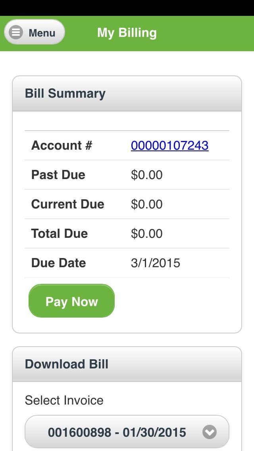Image resolution: width=254 pixels, height=451 pixels.
Task: Tap the Download Bill section header
Action: 67,364
